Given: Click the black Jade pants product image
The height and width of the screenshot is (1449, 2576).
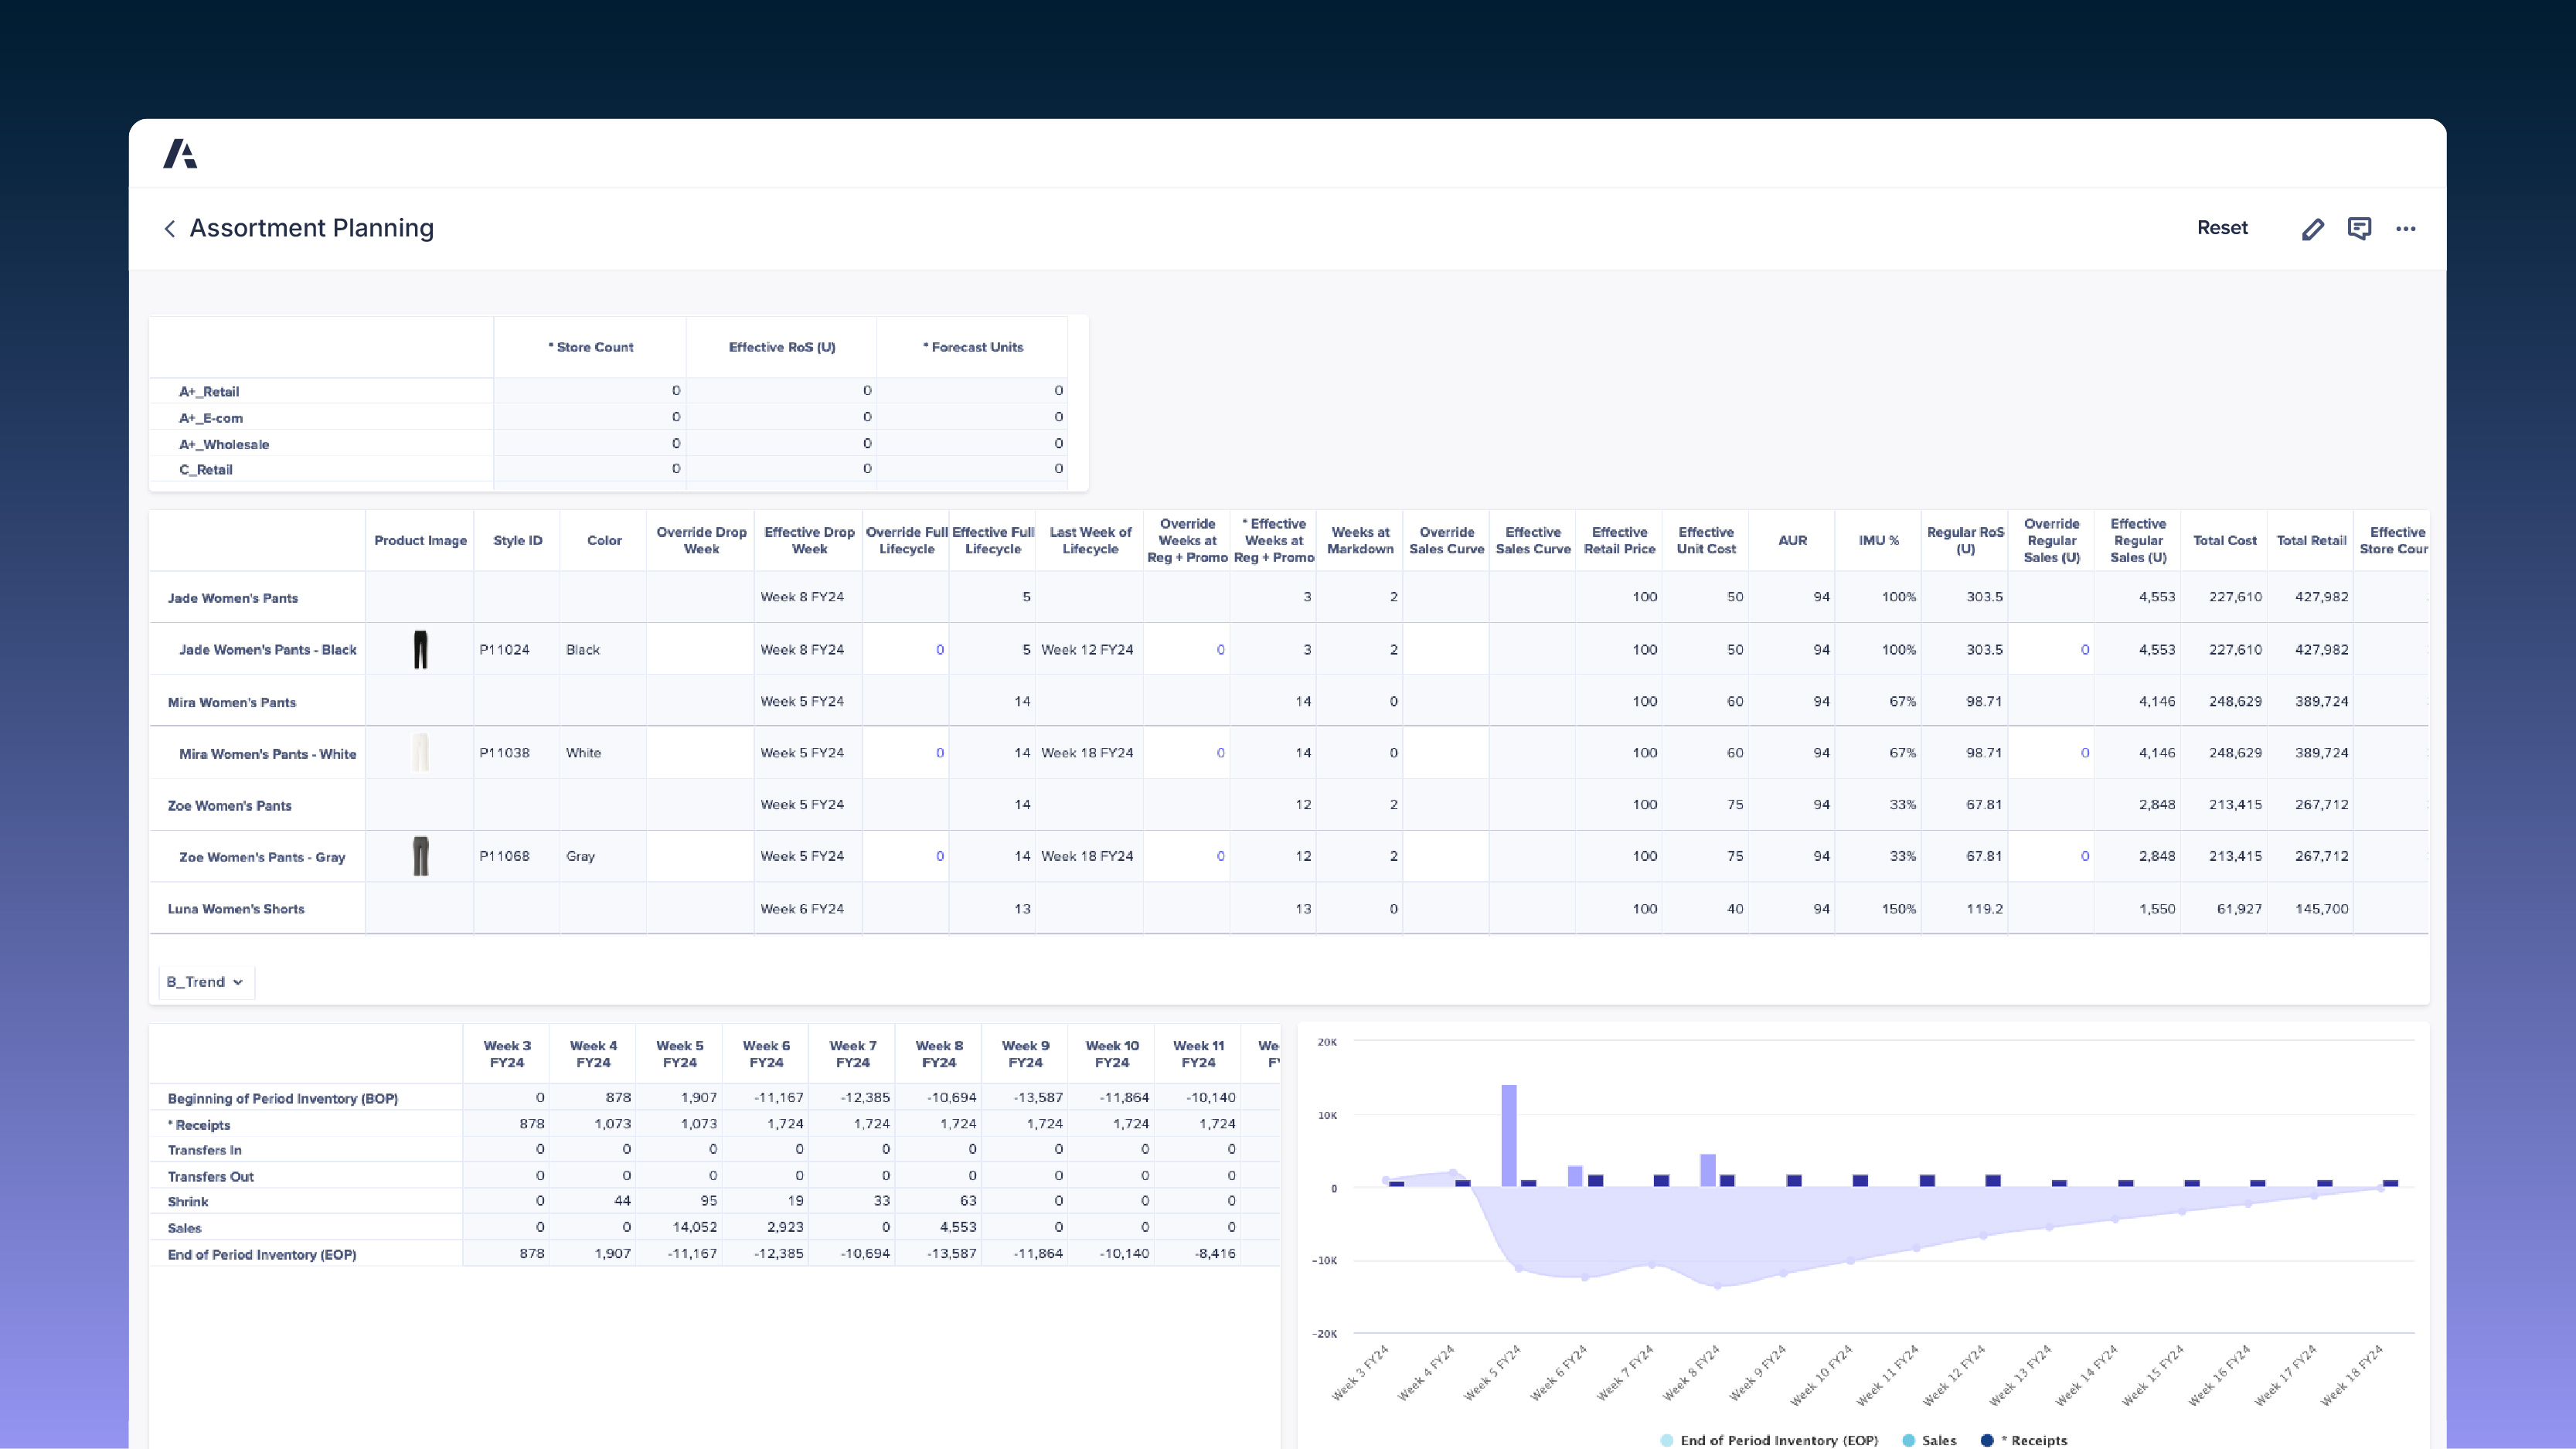Looking at the screenshot, I should point(420,650).
